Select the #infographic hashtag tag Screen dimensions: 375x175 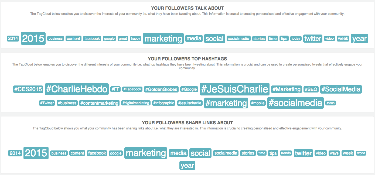(x=164, y=103)
